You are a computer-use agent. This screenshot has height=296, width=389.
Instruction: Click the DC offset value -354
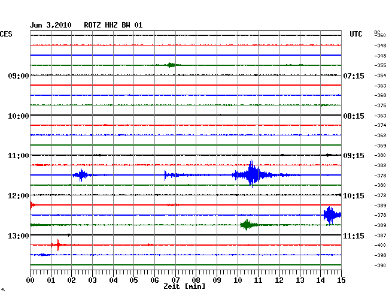(x=380, y=75)
